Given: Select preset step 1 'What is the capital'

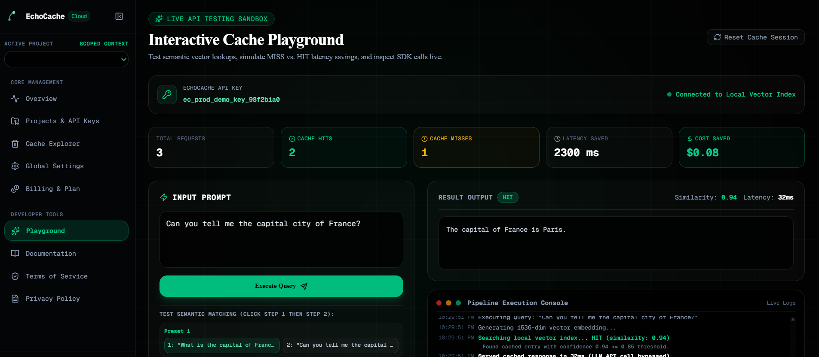Looking at the screenshot, I should tap(222, 345).
